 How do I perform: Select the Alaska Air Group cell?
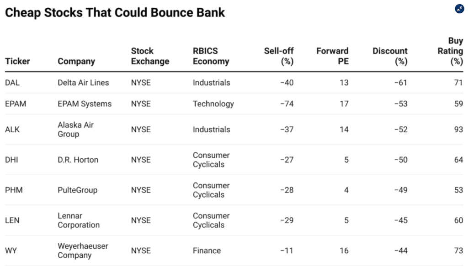[x=75, y=130]
